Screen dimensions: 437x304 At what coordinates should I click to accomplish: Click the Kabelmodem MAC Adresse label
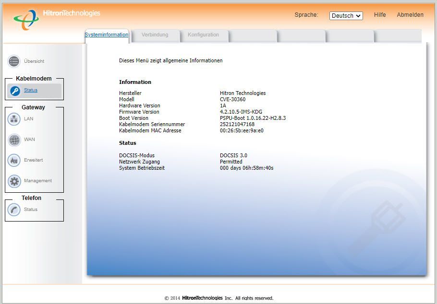click(x=150, y=130)
